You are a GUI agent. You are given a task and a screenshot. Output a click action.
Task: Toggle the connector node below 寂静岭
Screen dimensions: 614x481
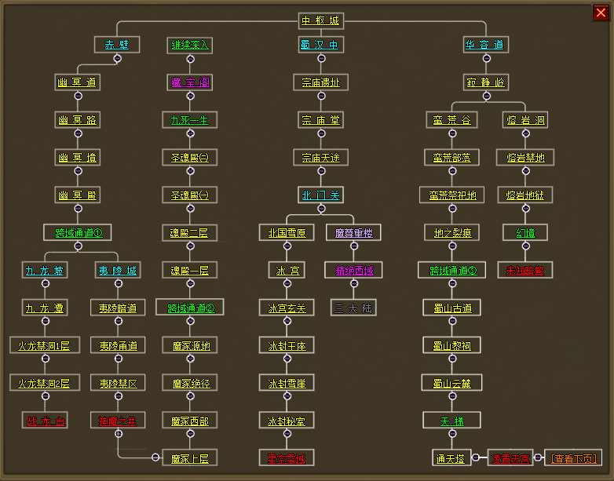pyautogui.click(x=486, y=96)
